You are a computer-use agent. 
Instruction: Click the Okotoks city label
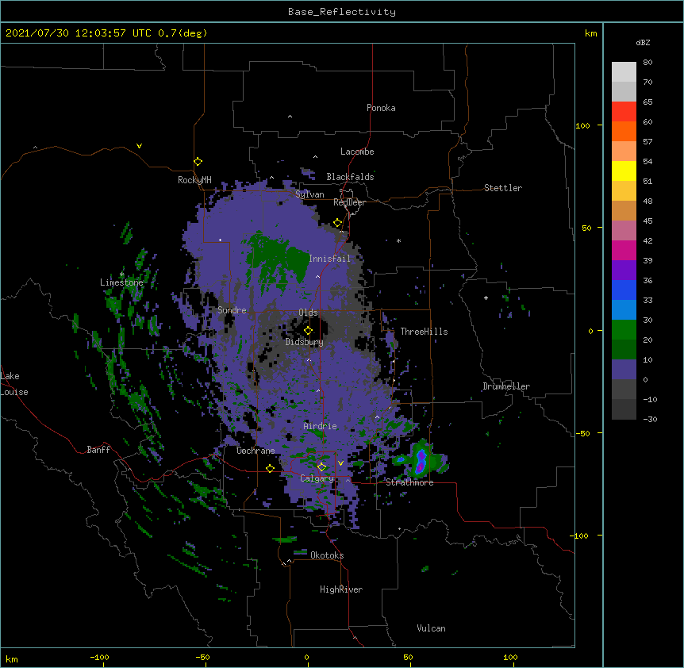(327, 555)
